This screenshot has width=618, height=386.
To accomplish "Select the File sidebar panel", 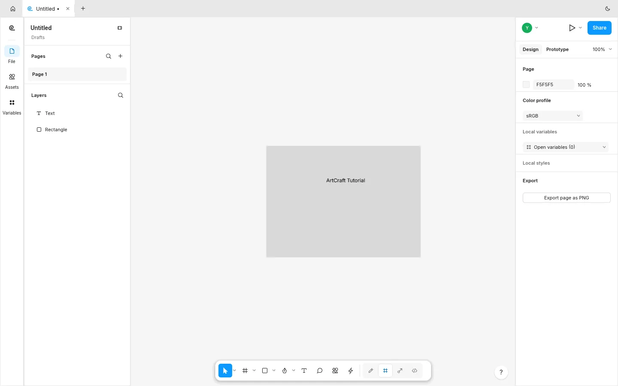I will pyautogui.click(x=12, y=55).
